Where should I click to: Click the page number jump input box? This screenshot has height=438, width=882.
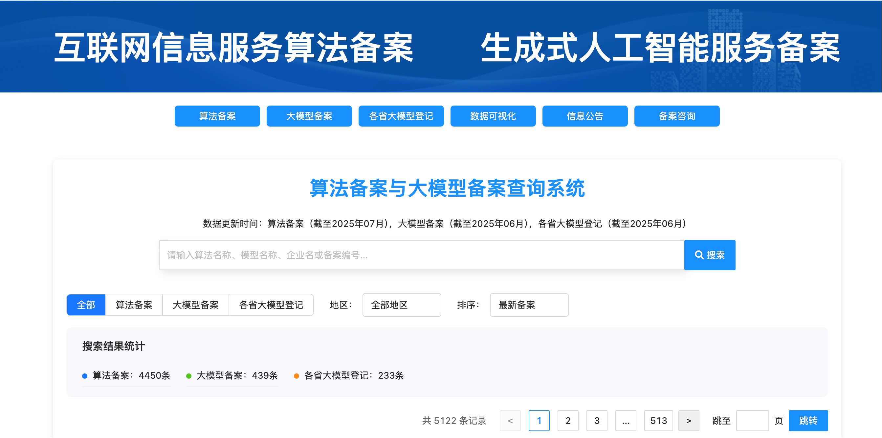[x=752, y=421]
